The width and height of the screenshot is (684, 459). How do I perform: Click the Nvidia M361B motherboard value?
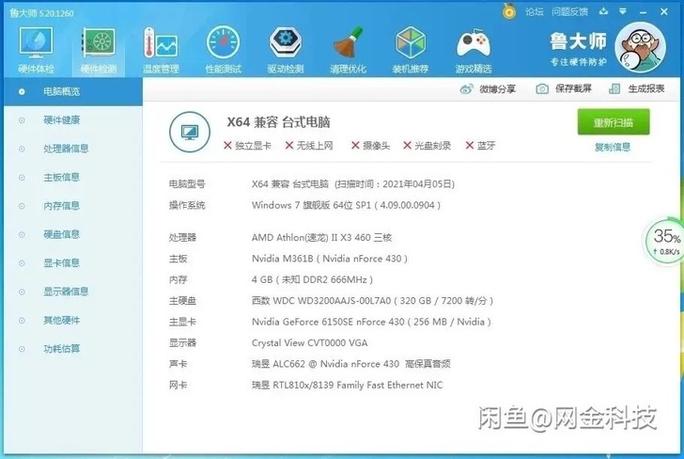pyautogui.click(x=330, y=259)
